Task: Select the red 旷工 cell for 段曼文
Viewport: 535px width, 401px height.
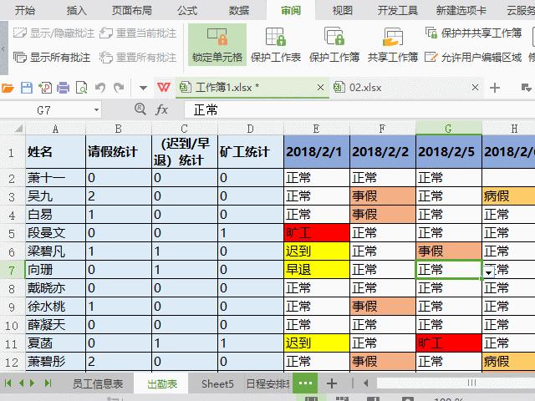Action: tap(317, 233)
